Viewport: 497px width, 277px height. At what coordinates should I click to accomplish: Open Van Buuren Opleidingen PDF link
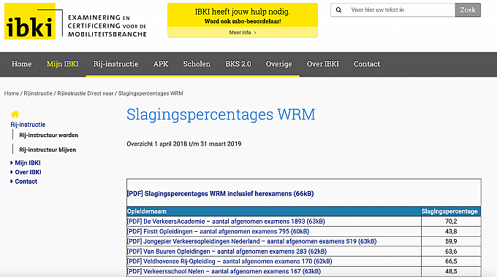click(x=227, y=251)
